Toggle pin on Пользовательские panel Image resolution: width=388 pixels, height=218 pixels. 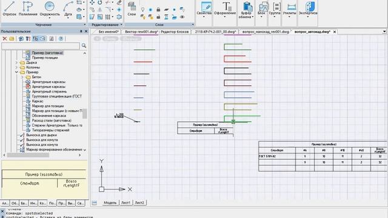point(81,31)
